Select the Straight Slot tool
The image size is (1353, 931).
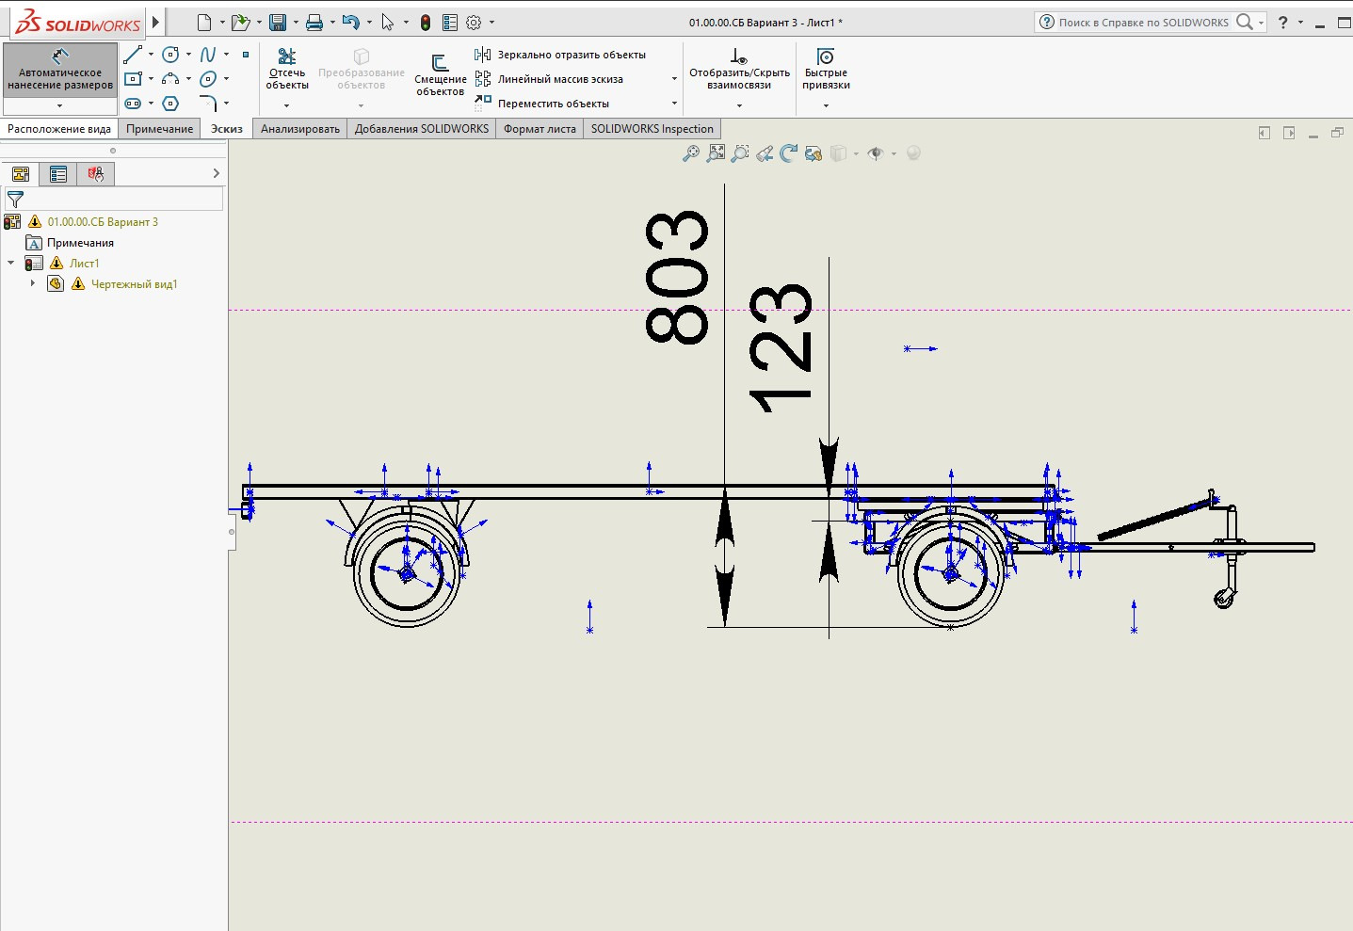(x=133, y=104)
